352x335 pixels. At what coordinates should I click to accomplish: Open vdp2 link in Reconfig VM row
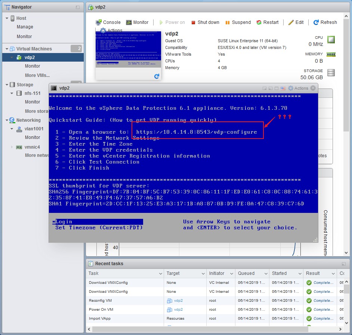point(178,300)
